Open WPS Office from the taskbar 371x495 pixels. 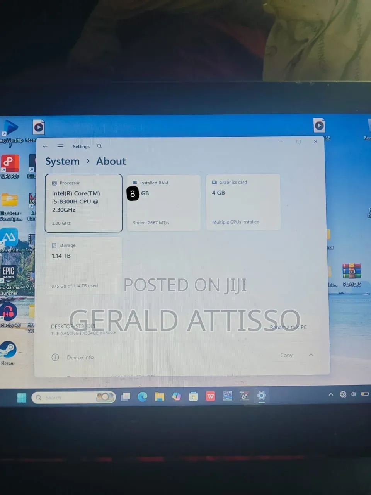click(x=210, y=396)
